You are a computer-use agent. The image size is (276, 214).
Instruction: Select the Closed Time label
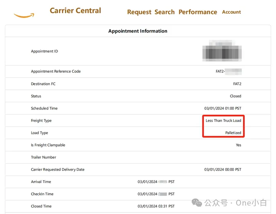click(41, 206)
